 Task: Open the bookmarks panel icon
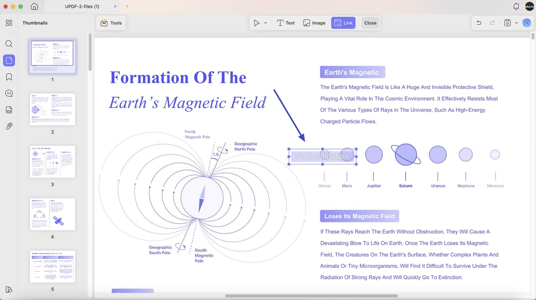point(9,77)
